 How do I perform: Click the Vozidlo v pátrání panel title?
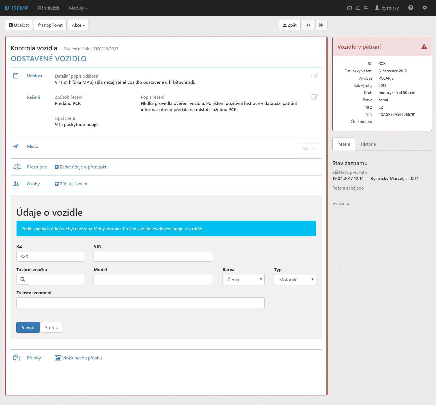pyautogui.click(x=359, y=47)
